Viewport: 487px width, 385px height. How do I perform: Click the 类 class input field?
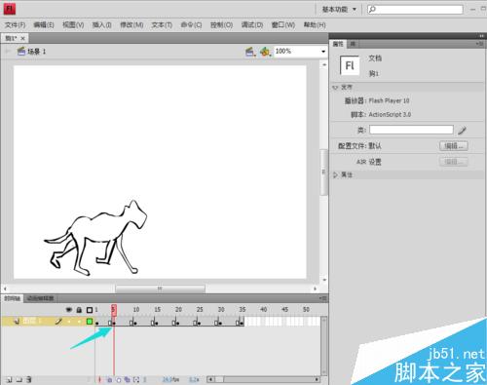[411, 130]
